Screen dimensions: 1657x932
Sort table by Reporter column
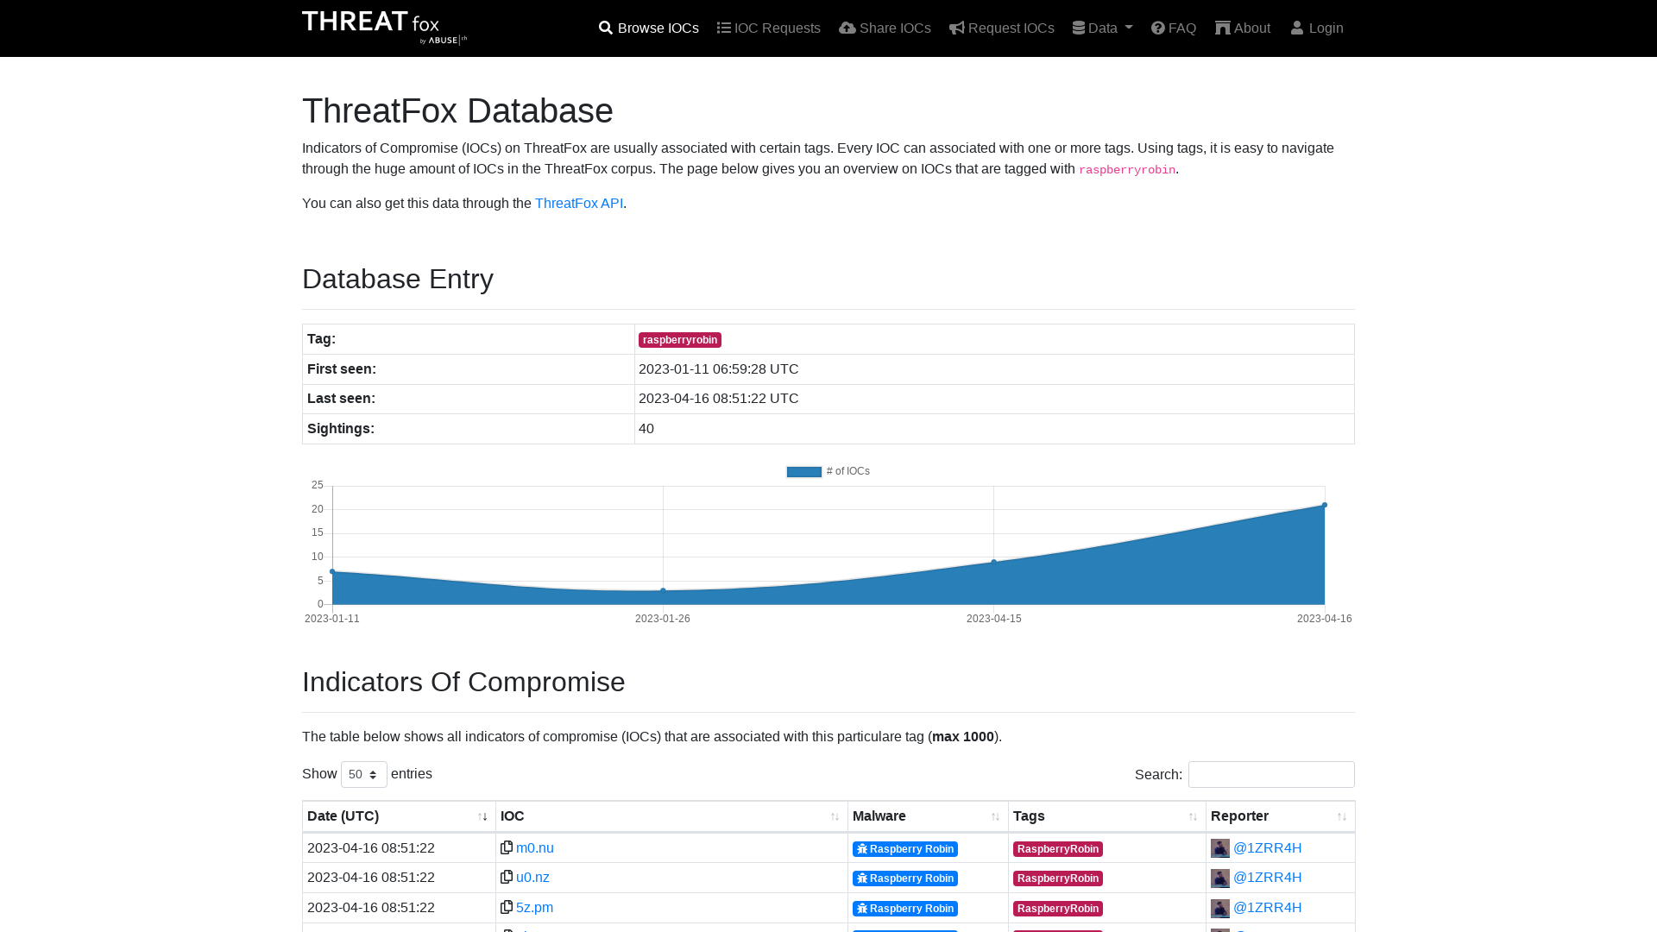[1281, 816]
